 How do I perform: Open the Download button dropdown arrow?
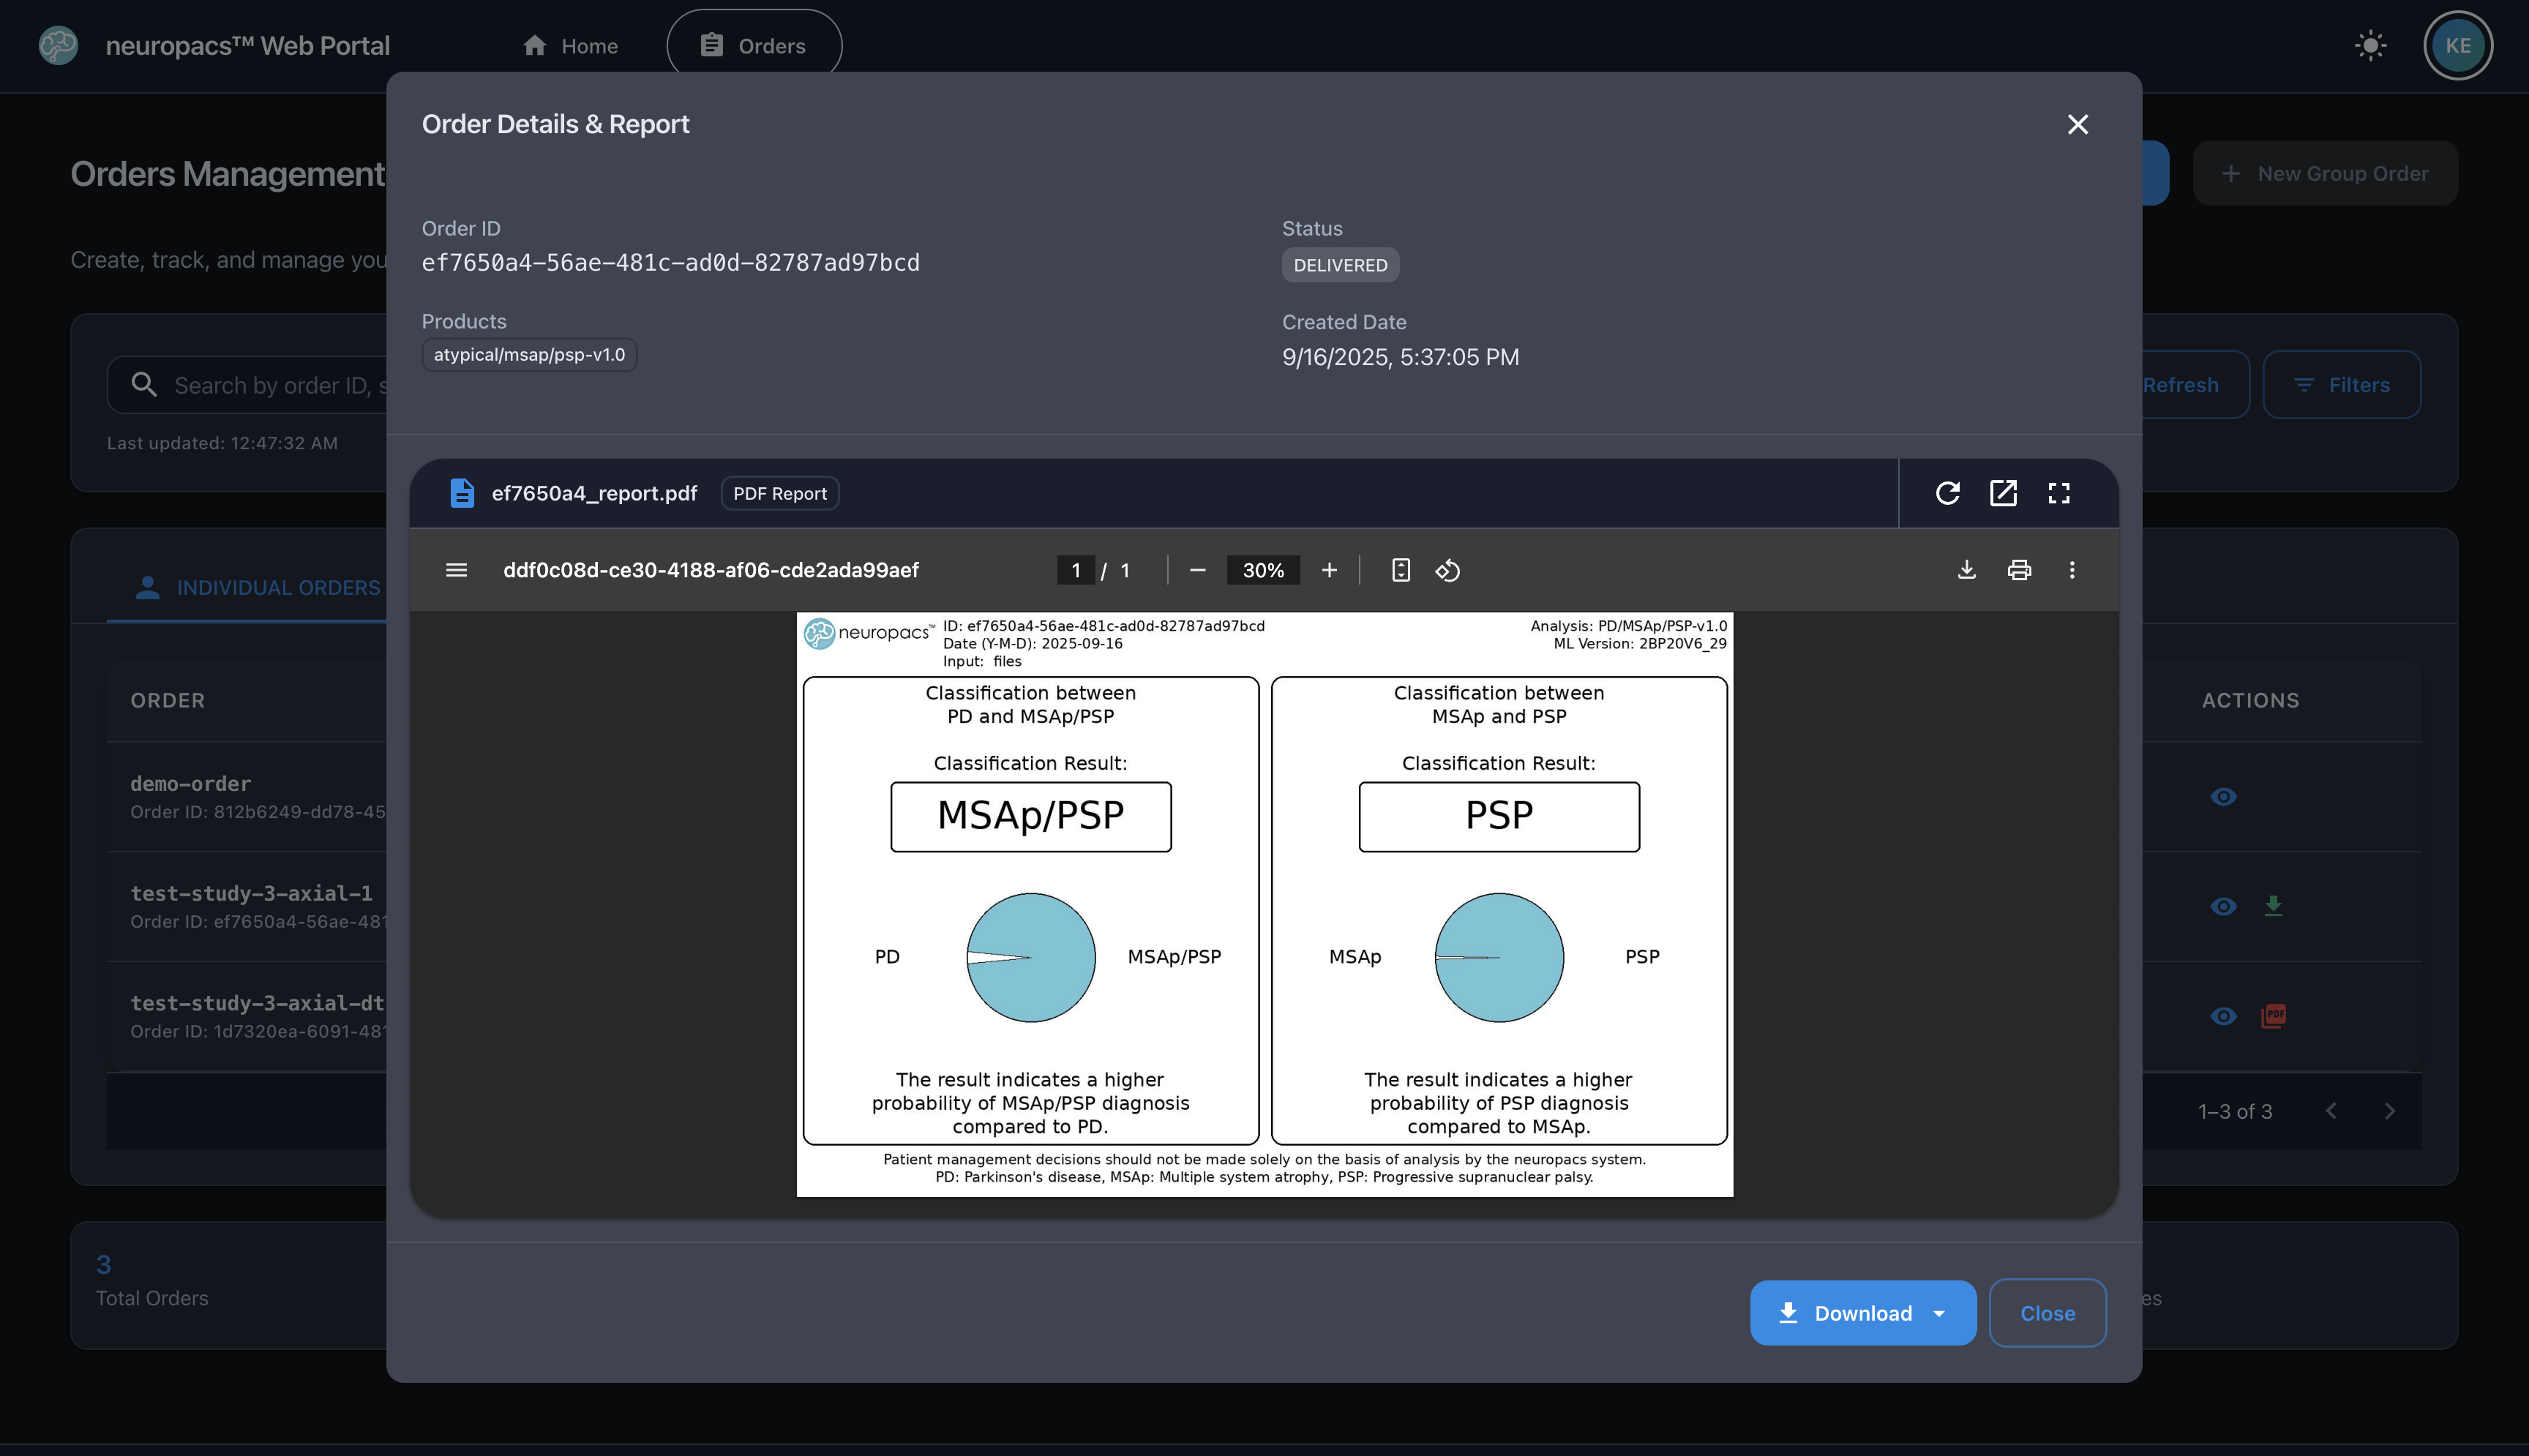[1938, 1312]
